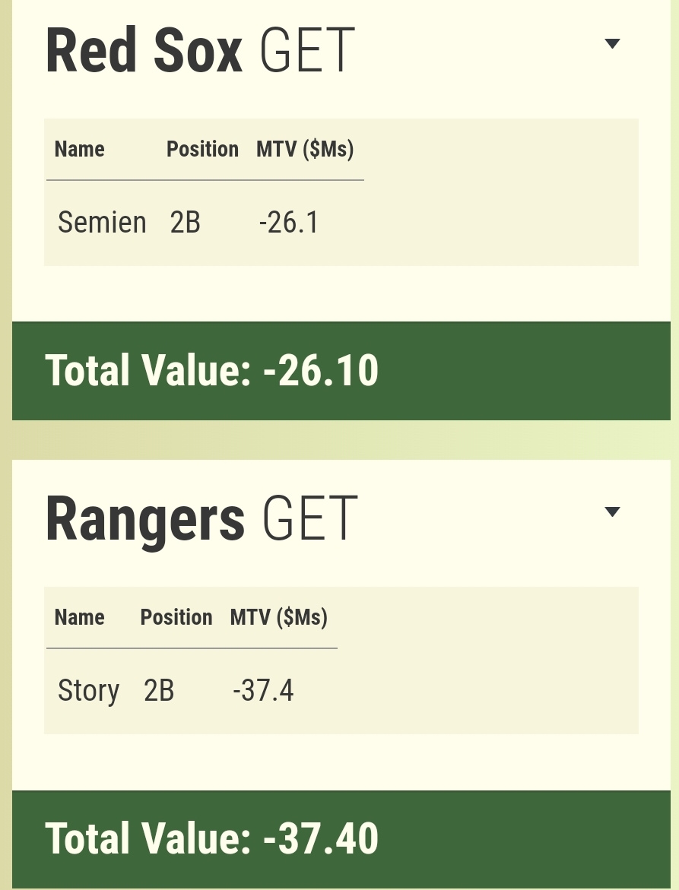679x890 pixels.
Task: Click the Rangers GET heading
Action: click(x=201, y=519)
